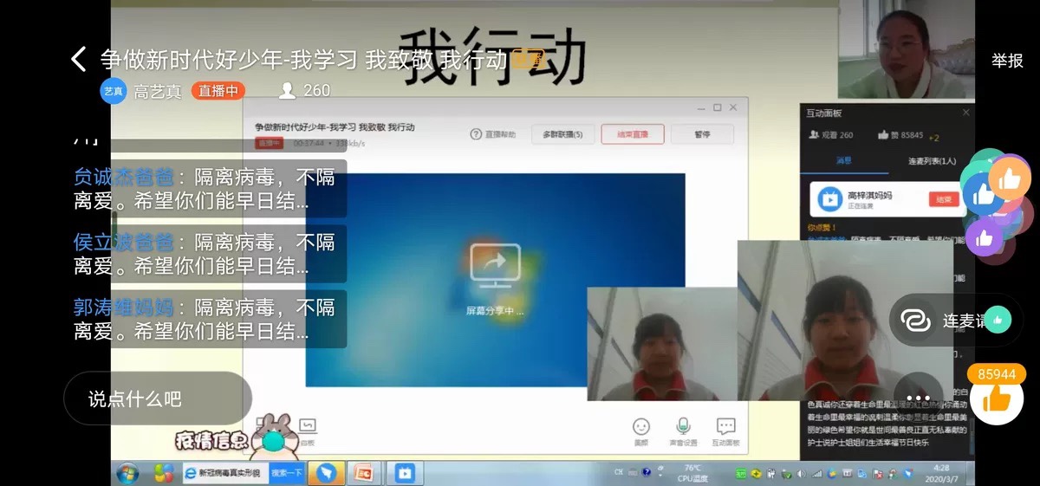Click the 结束直播 end live button
1040x486 pixels.
(x=633, y=134)
